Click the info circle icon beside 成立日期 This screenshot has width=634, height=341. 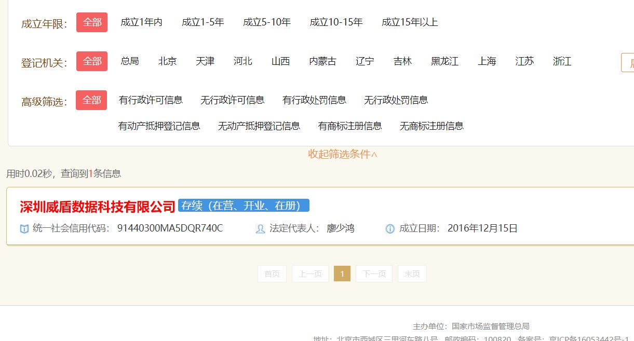point(389,228)
